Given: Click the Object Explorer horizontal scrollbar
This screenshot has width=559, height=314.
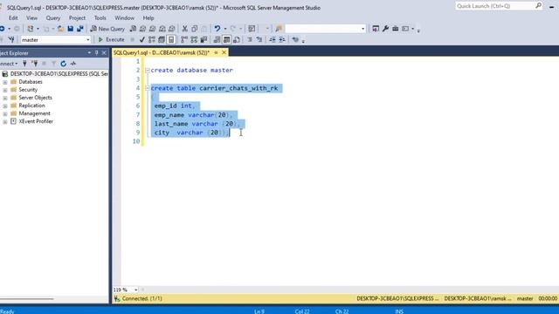Looking at the screenshot, I should (27, 299).
